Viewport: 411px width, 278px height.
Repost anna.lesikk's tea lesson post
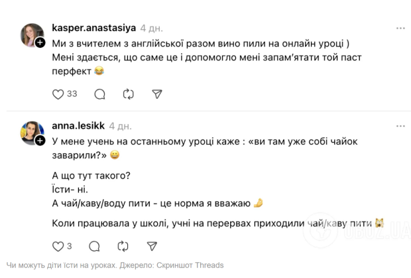click(x=123, y=246)
